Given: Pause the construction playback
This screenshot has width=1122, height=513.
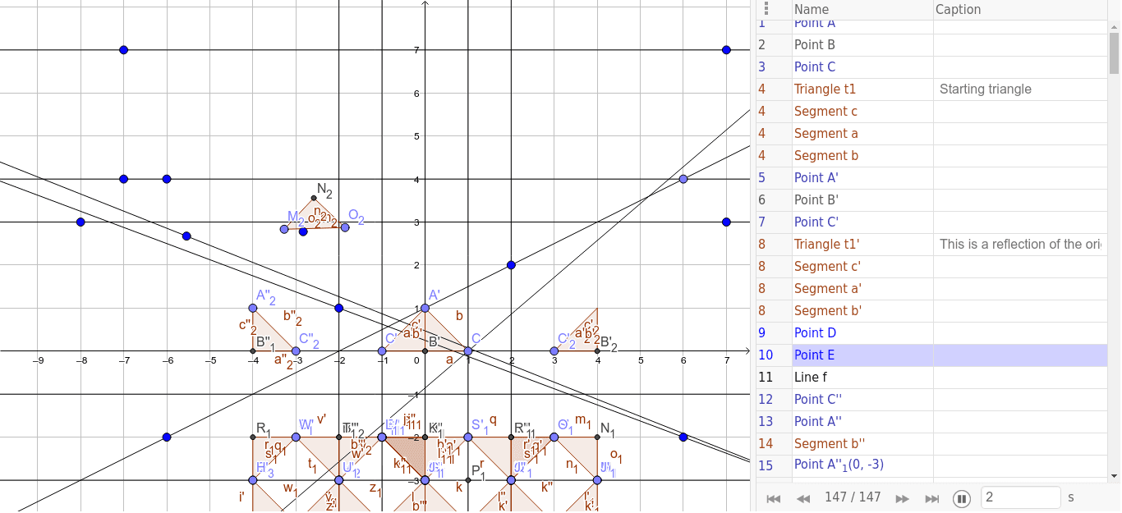Looking at the screenshot, I should click(962, 498).
